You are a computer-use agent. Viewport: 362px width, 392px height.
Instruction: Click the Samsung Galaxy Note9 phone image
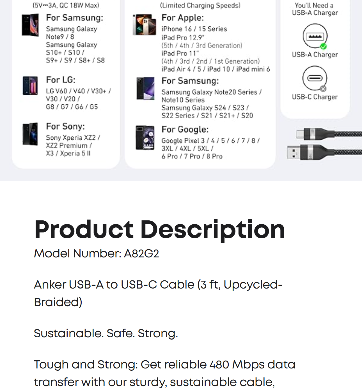point(30,25)
